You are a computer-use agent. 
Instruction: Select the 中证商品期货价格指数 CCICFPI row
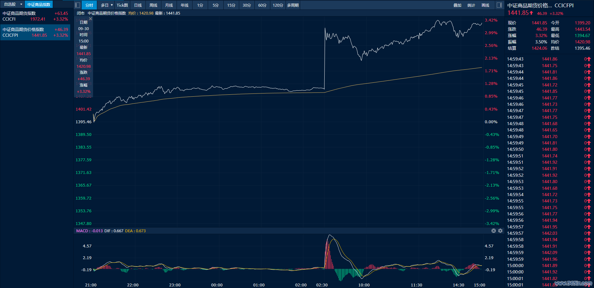[x=35, y=32]
